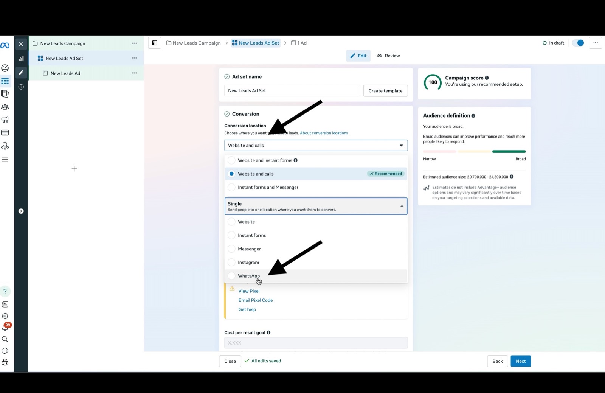Click info icon beside Website and instant forms

coord(296,160)
